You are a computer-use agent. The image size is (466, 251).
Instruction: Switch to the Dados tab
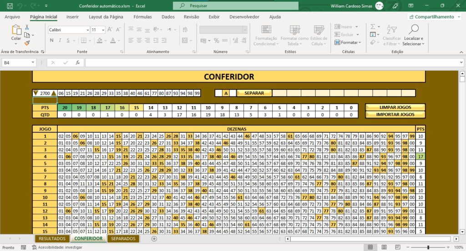pos(168,17)
